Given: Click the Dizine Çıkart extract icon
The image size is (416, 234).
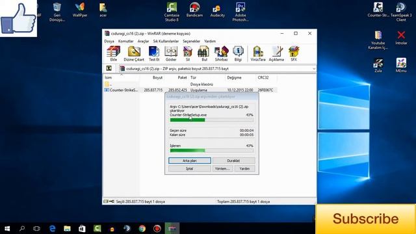Looking at the screenshot, I should (x=134, y=53).
